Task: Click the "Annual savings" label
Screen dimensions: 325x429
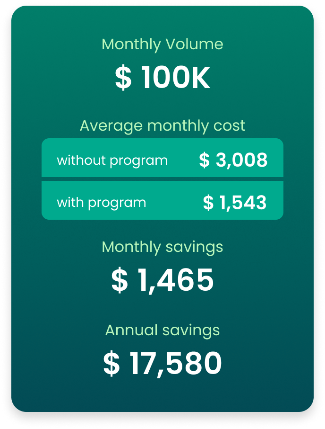Action: [x=162, y=330]
